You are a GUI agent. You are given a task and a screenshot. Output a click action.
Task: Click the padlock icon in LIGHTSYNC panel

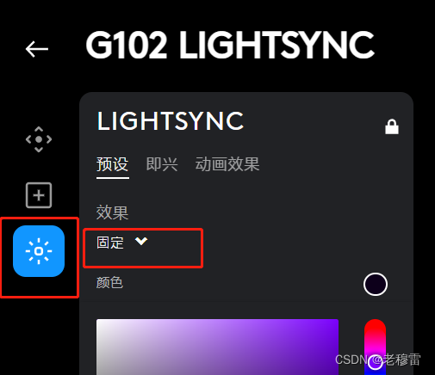[392, 126]
